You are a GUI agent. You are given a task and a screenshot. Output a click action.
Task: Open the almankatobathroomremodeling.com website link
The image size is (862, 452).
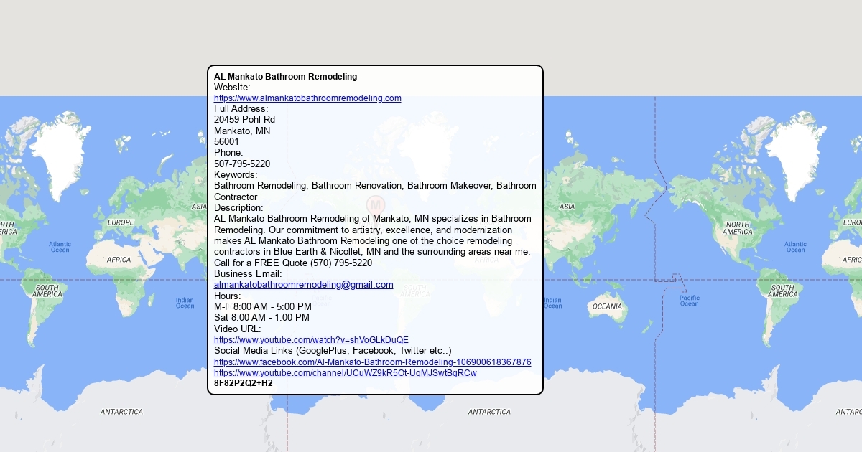pos(307,98)
